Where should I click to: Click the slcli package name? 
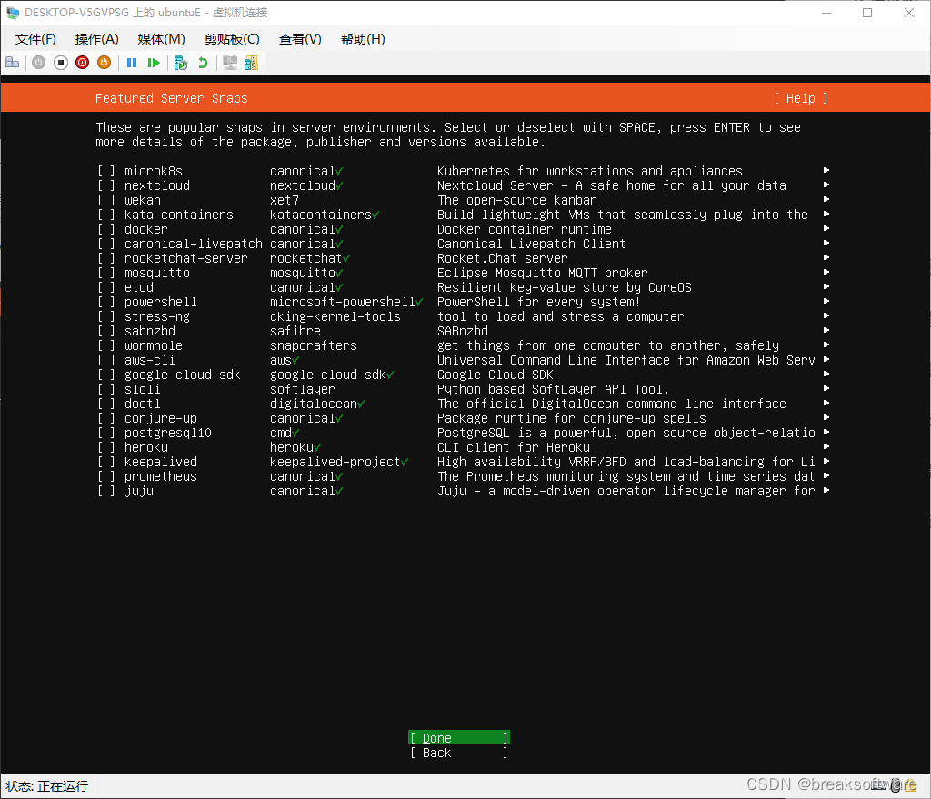pyautogui.click(x=143, y=389)
